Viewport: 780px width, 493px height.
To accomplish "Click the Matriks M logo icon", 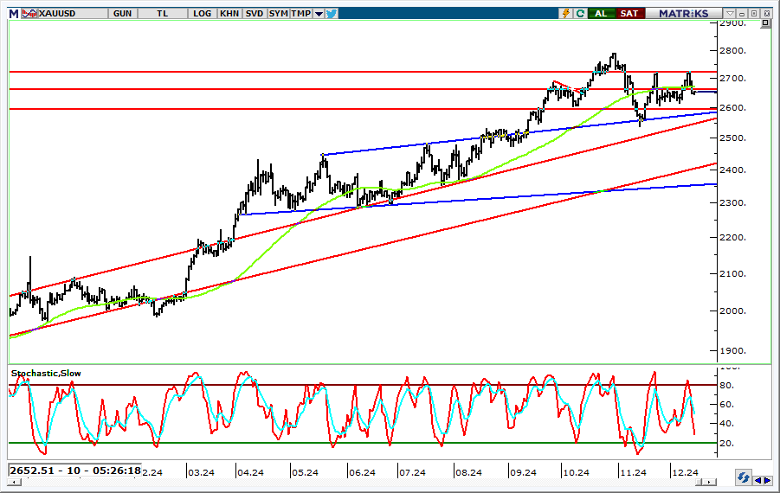I will click(x=13, y=13).
